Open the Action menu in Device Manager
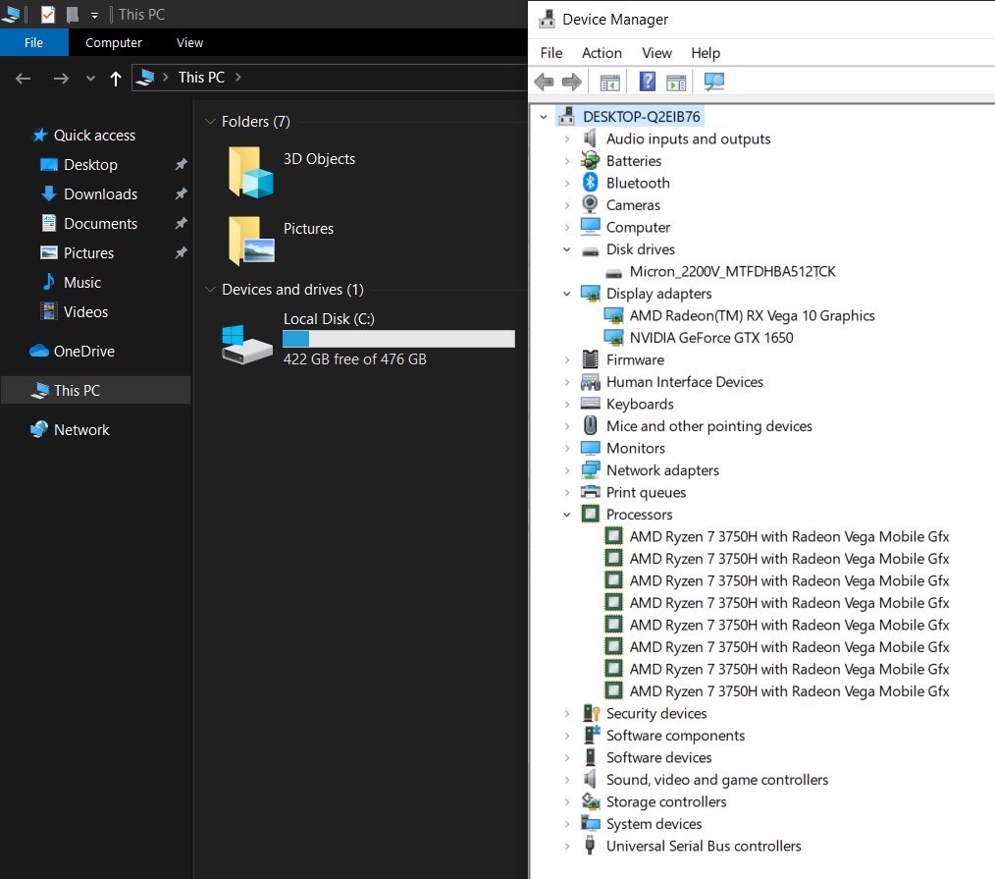Image resolution: width=995 pixels, height=879 pixels. pyautogui.click(x=601, y=53)
